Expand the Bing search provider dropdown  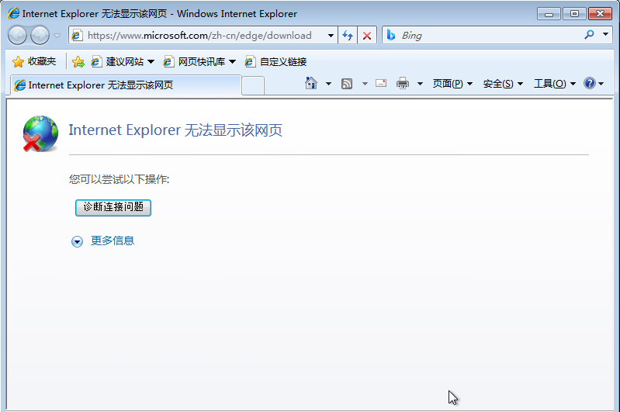[x=606, y=36]
